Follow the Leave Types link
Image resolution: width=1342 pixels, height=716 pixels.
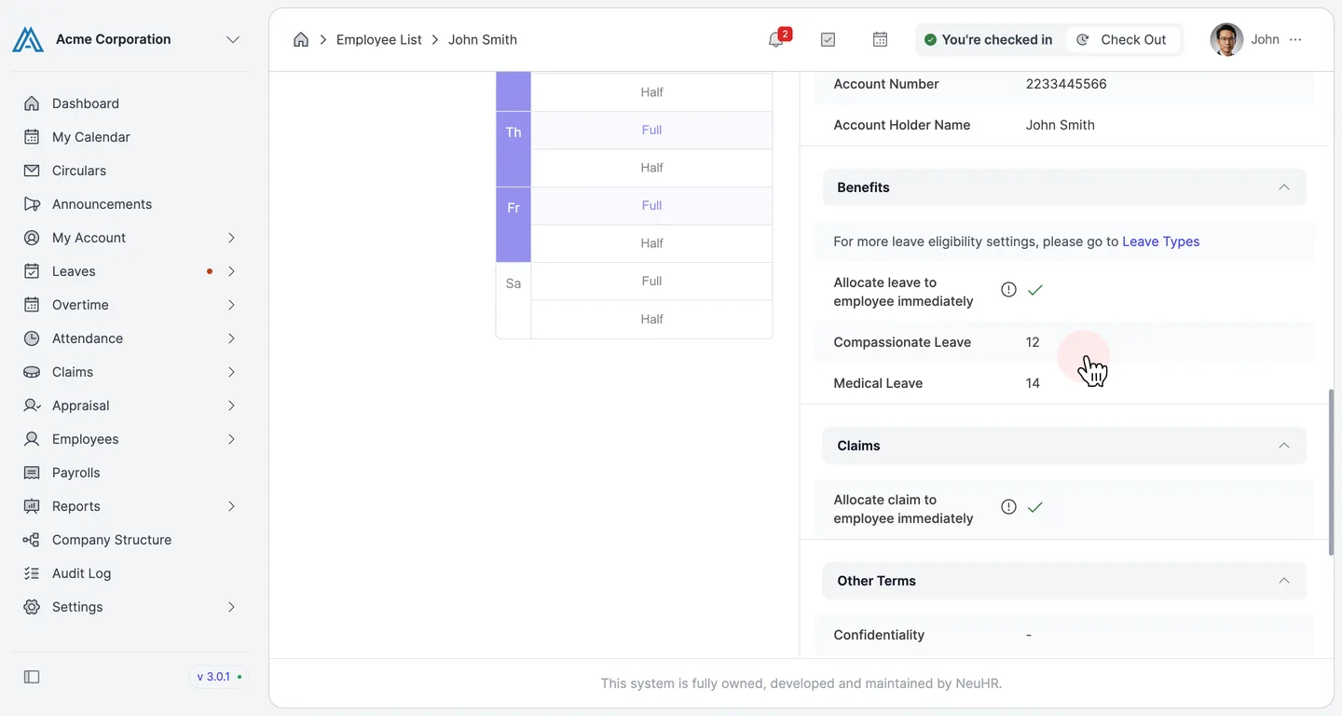[1160, 241]
